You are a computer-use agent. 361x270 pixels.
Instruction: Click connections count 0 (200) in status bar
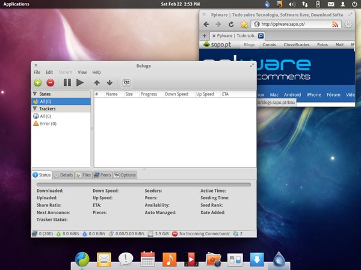click(x=43, y=234)
